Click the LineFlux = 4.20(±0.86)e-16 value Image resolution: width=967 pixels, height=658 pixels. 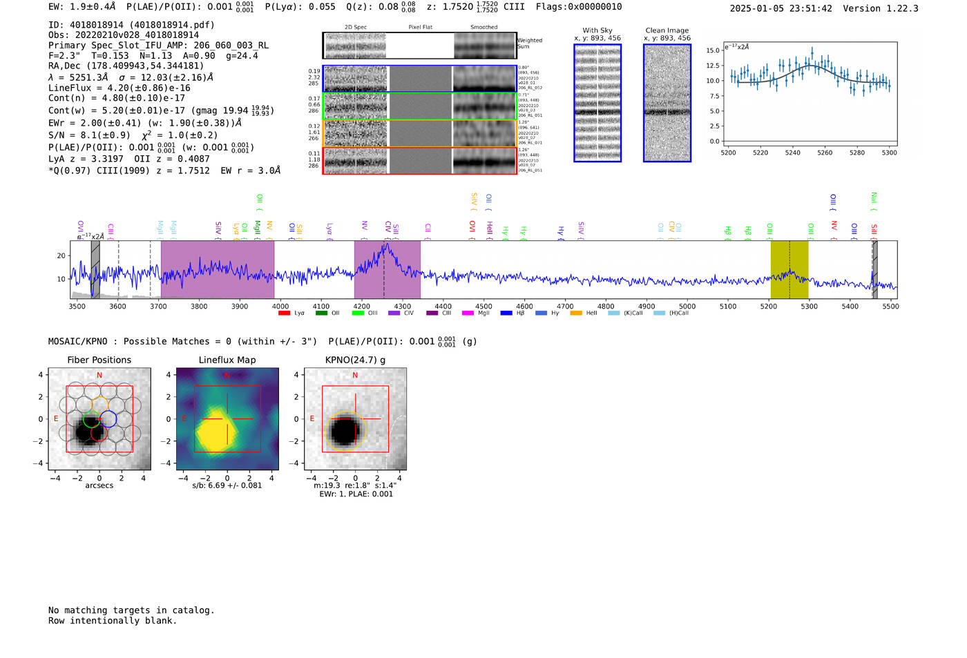(119, 88)
